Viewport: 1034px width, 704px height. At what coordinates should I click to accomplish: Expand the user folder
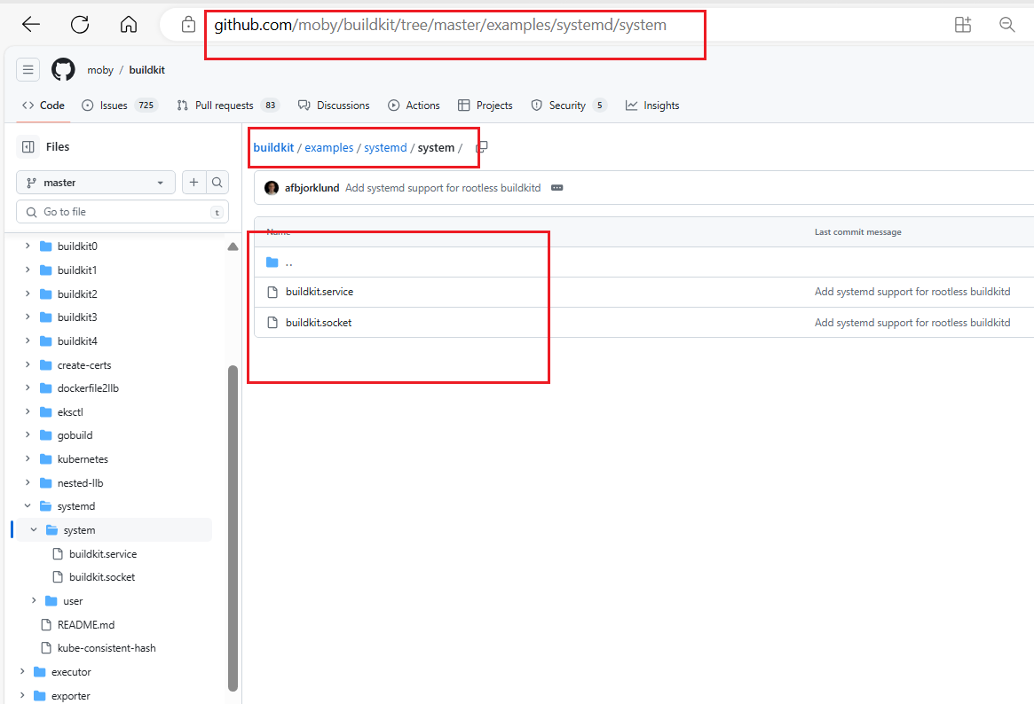click(34, 600)
